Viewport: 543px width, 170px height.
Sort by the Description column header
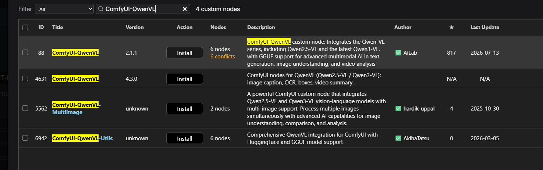261,27
